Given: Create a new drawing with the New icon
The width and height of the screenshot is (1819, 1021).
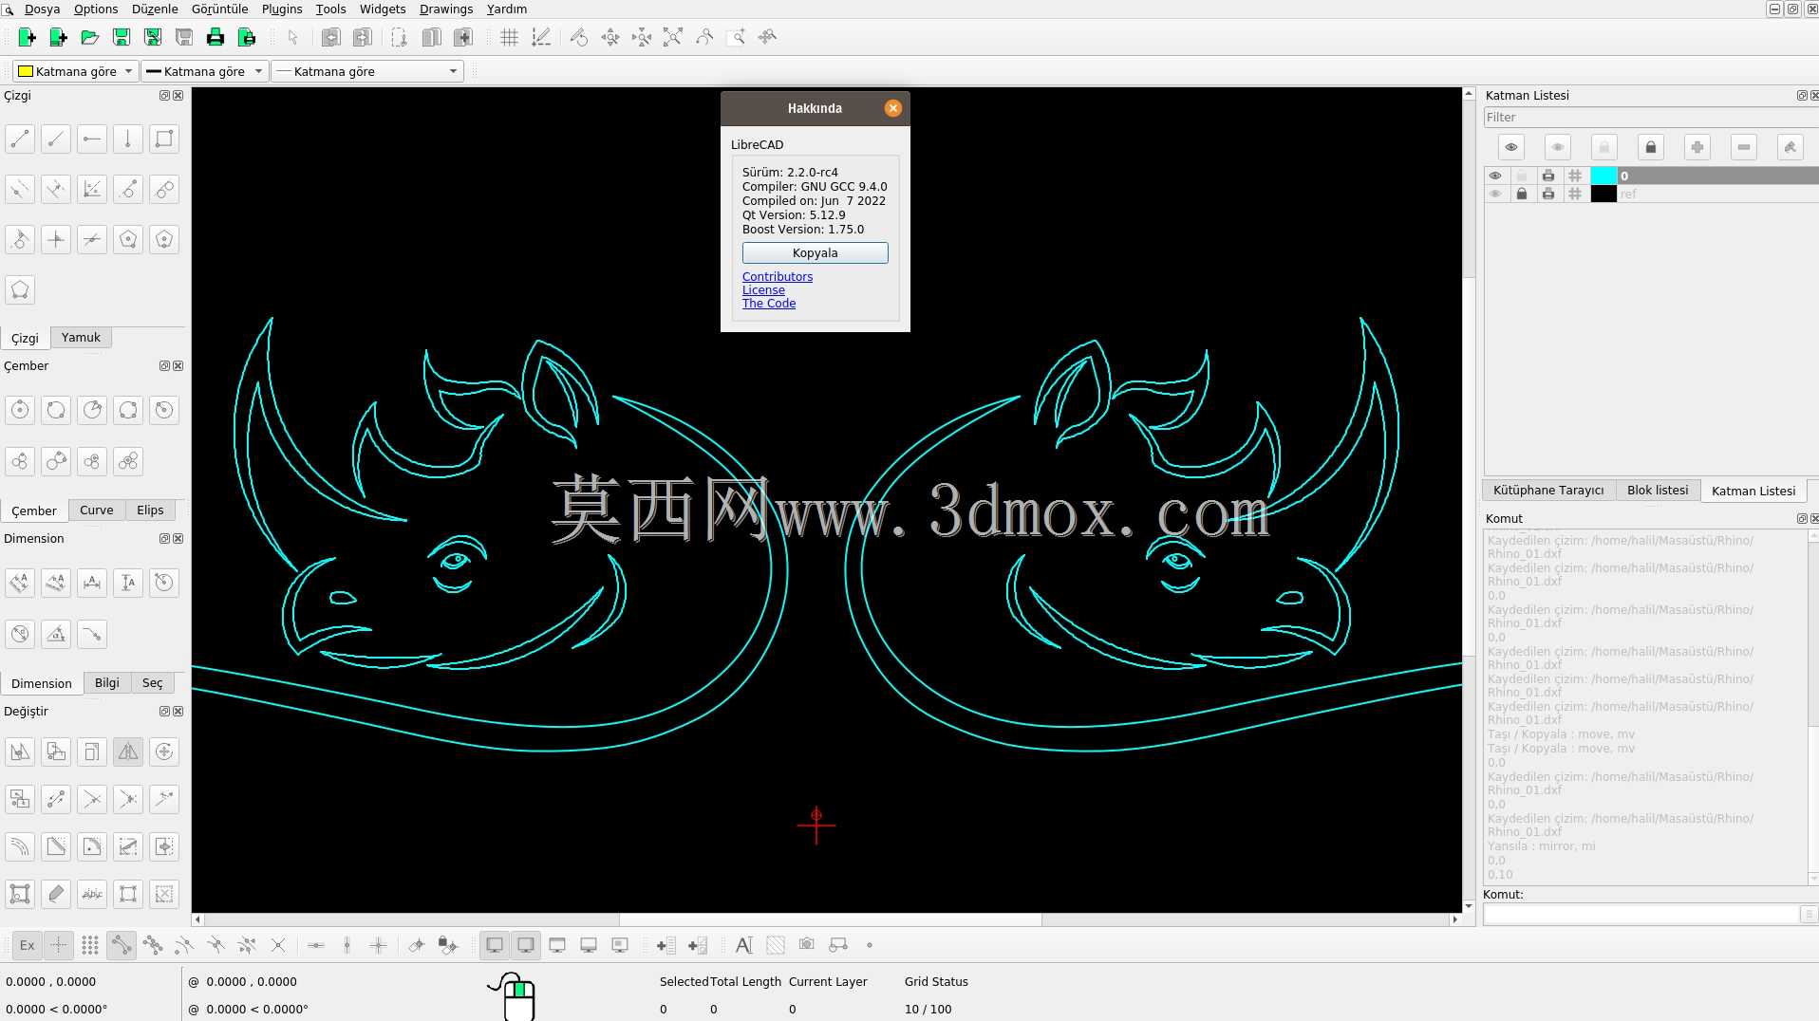Looking at the screenshot, I should coord(27,37).
